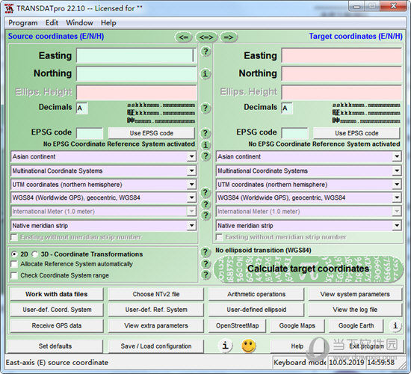Image resolution: width=411 pixels, height=374 pixels.
Task: Open OpenStreetMap
Action: [237, 325]
